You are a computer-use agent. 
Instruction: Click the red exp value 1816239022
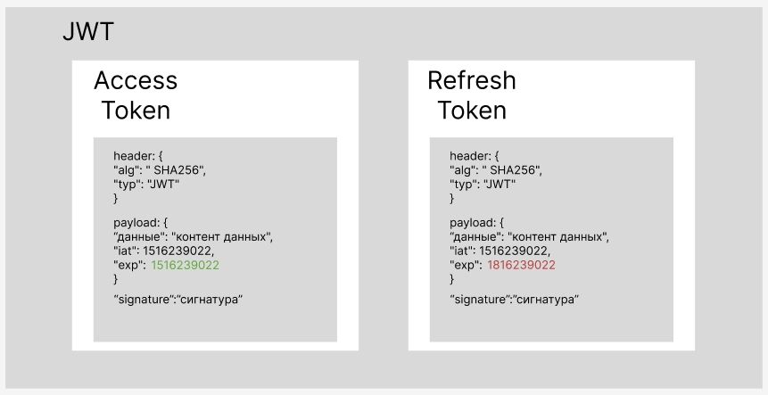[522, 266]
